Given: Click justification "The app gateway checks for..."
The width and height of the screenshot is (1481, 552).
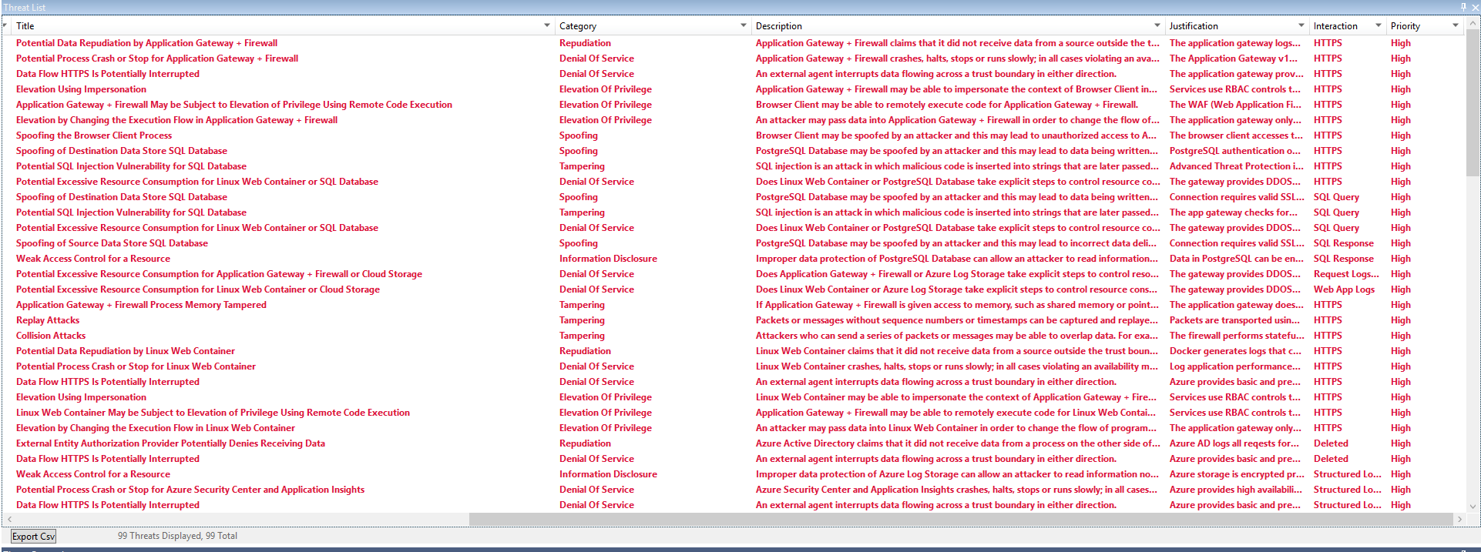Looking at the screenshot, I should coord(1234,212).
